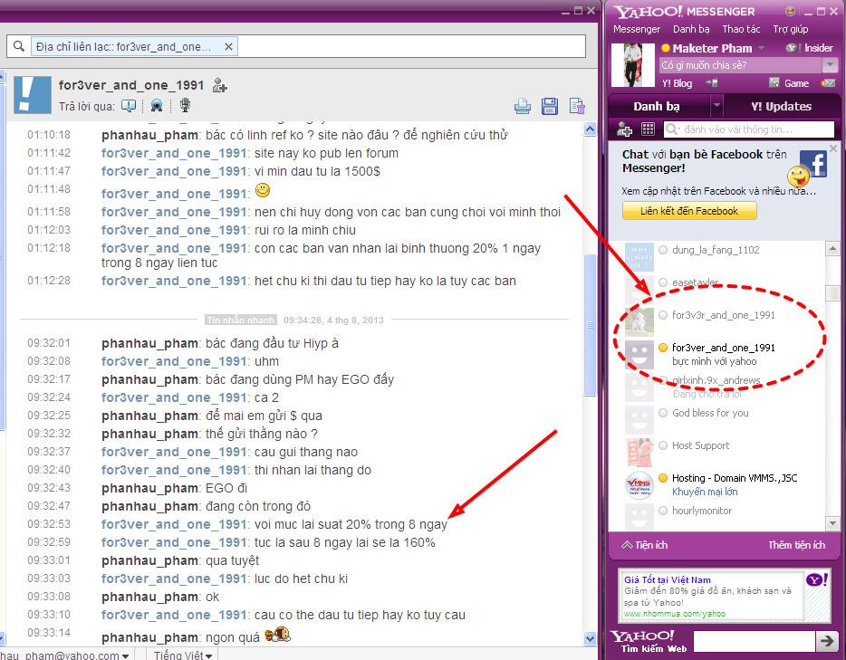Save the conversation with the floppy disk icon
The width and height of the screenshot is (846, 660).
click(x=549, y=106)
